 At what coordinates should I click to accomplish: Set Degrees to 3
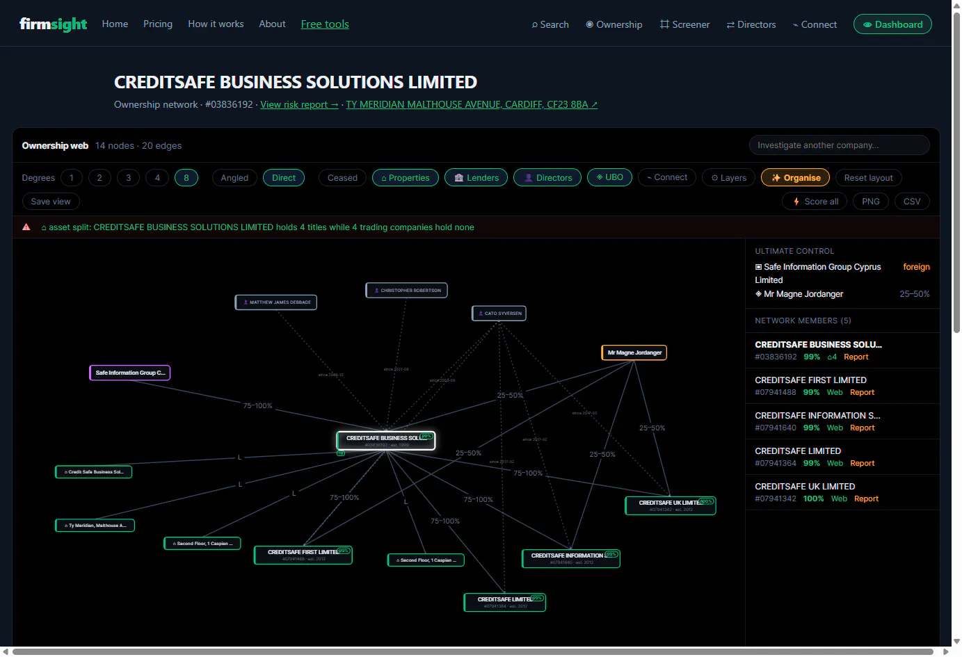click(x=129, y=178)
